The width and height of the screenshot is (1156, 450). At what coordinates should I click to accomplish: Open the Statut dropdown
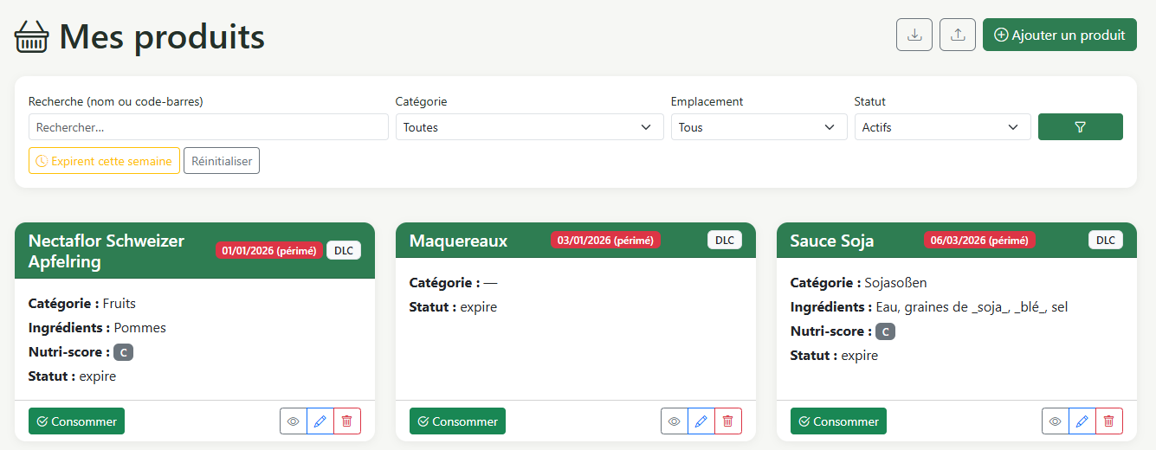click(943, 127)
